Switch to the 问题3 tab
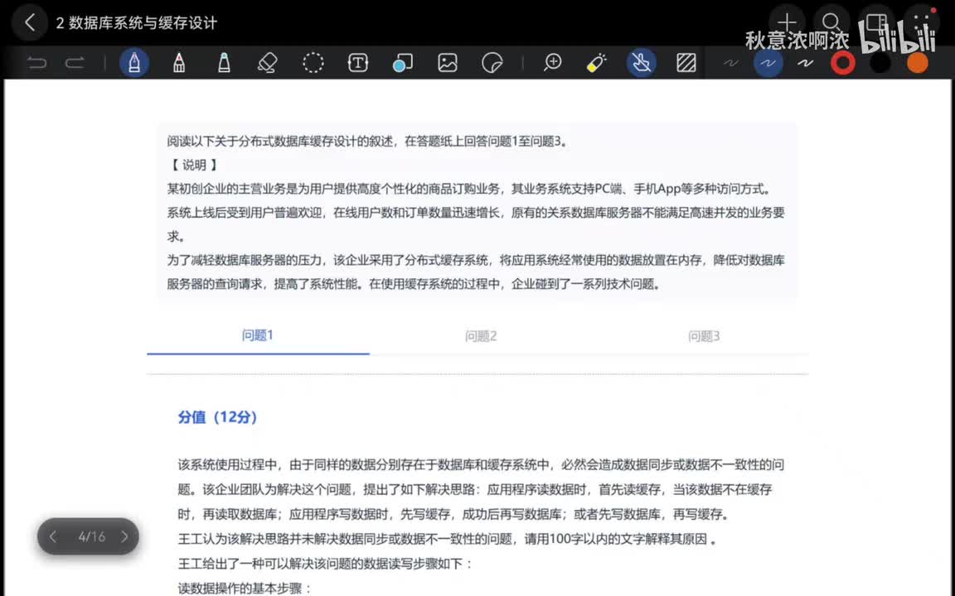This screenshot has width=955, height=596. [704, 336]
